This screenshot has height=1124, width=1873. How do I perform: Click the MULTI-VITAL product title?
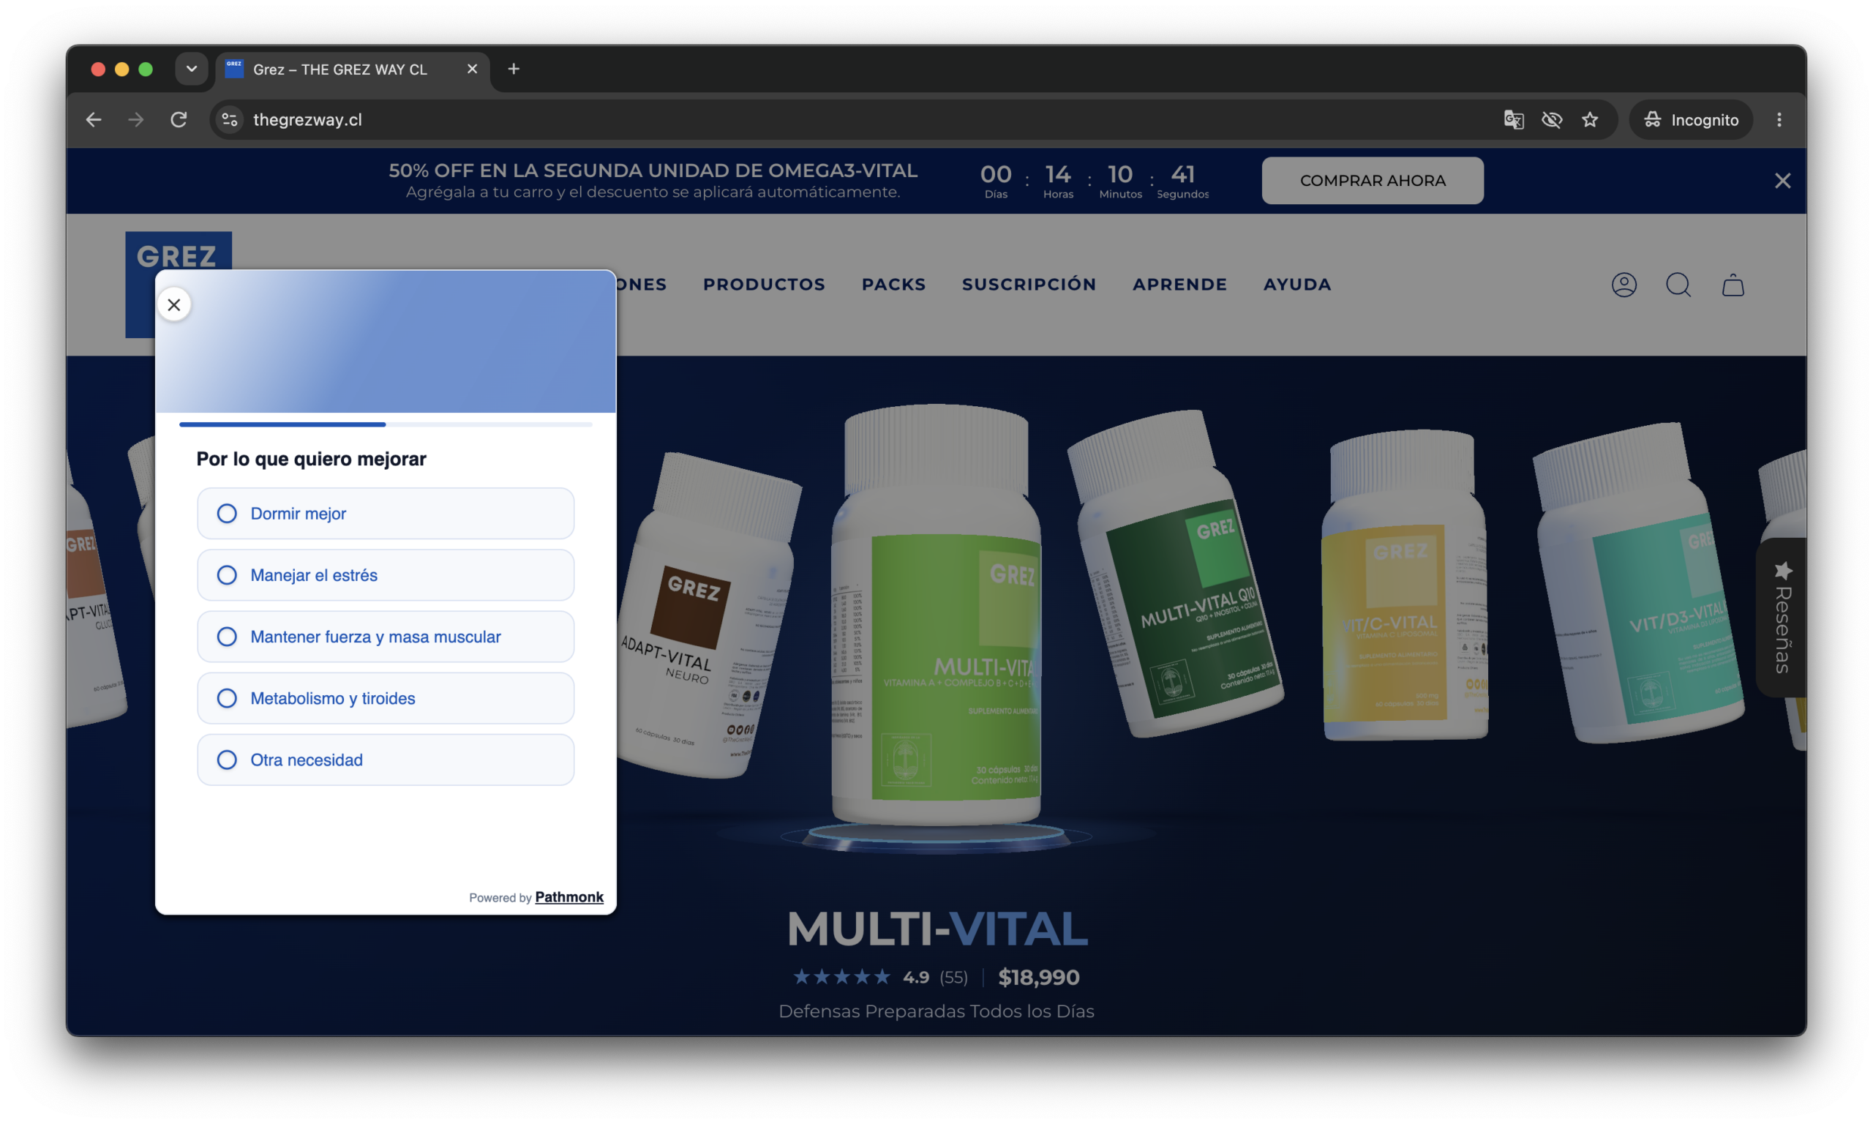pos(937,929)
